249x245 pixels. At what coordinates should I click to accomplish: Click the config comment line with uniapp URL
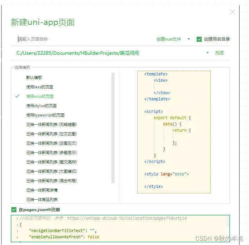click(x=103, y=218)
